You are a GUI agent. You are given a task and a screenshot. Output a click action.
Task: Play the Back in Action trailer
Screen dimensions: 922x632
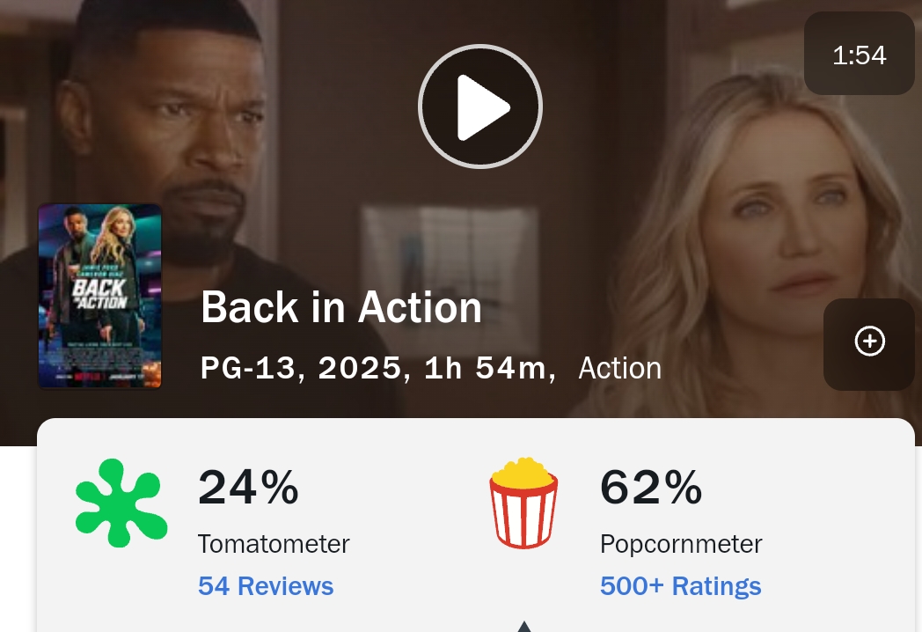pyautogui.click(x=479, y=107)
